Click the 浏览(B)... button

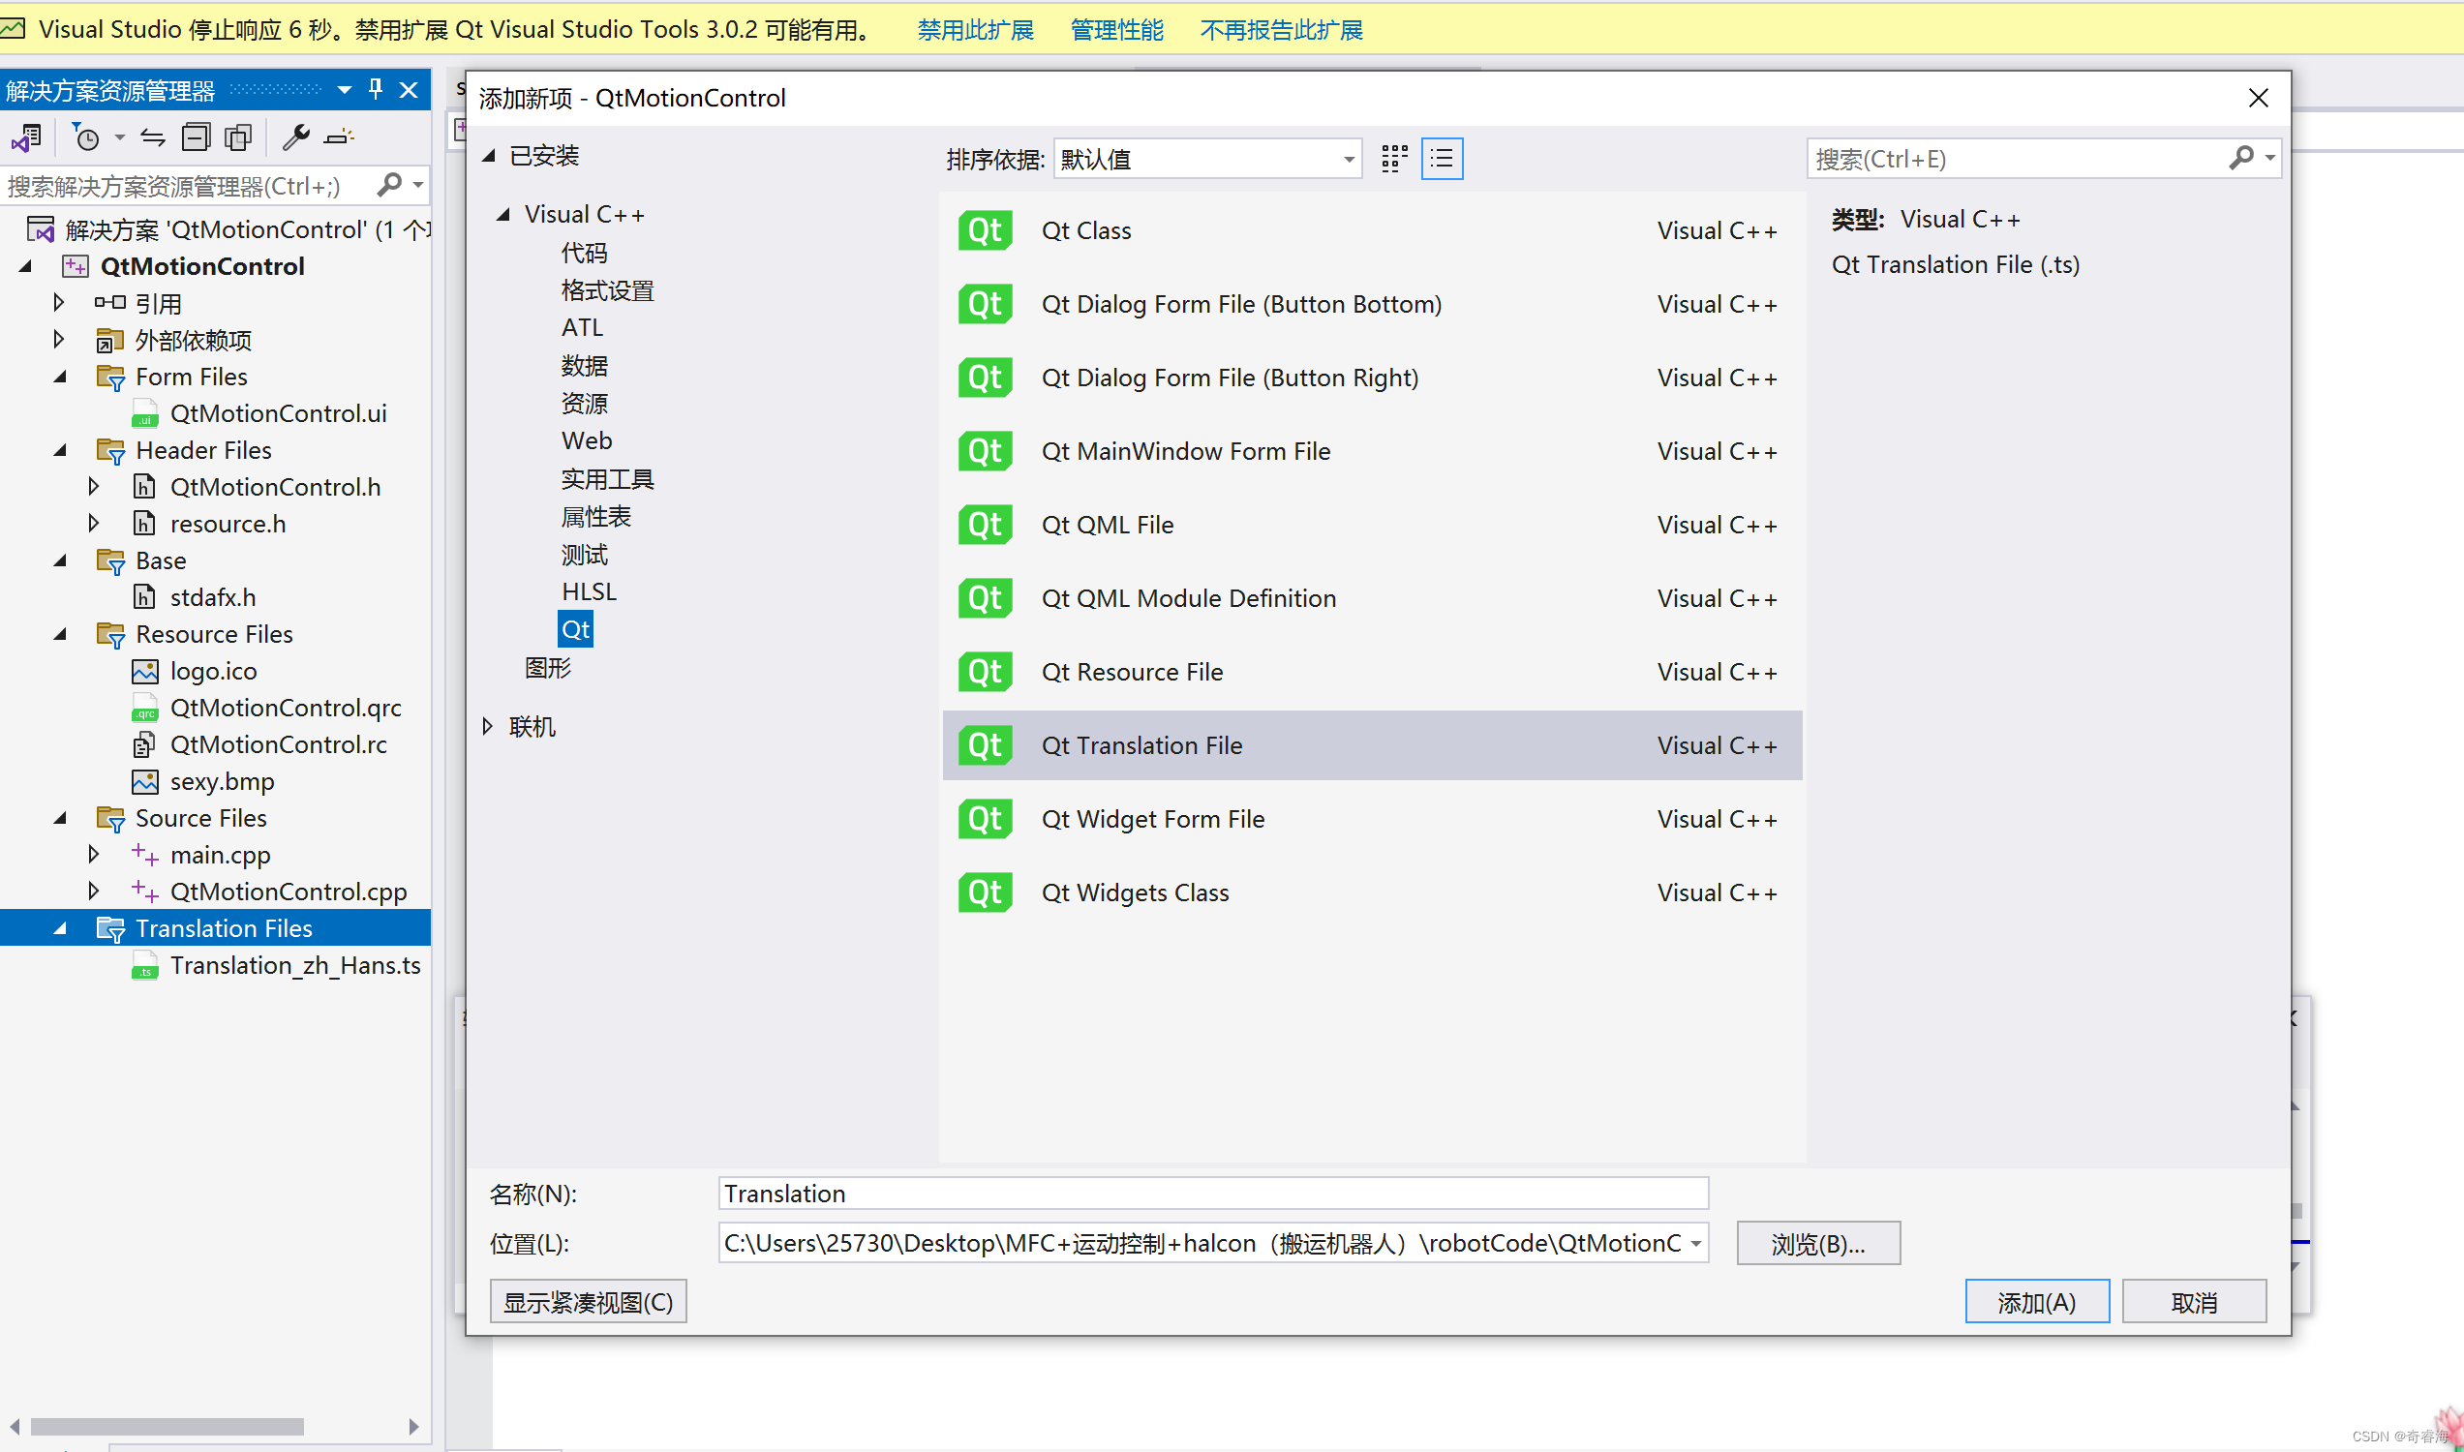tap(1818, 1244)
